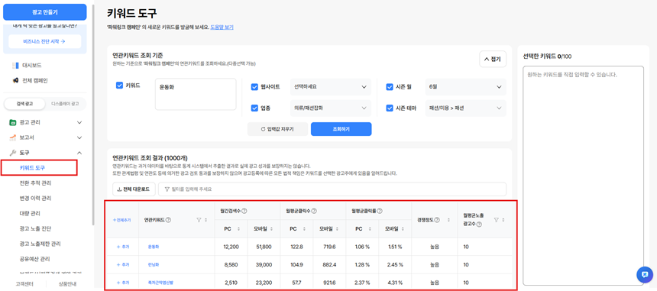657x291 pixels.
Task: Collapse criteria panel with 접기 button
Action: pyautogui.click(x=493, y=60)
